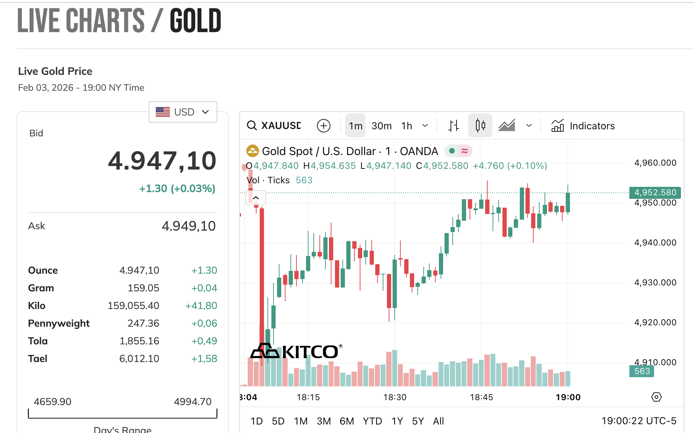Select candlestick chart style
This screenshot has height=433, width=694.
[480, 126]
